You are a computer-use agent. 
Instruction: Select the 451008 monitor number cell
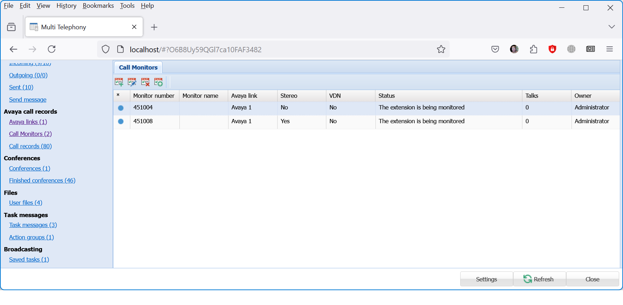[155, 121]
